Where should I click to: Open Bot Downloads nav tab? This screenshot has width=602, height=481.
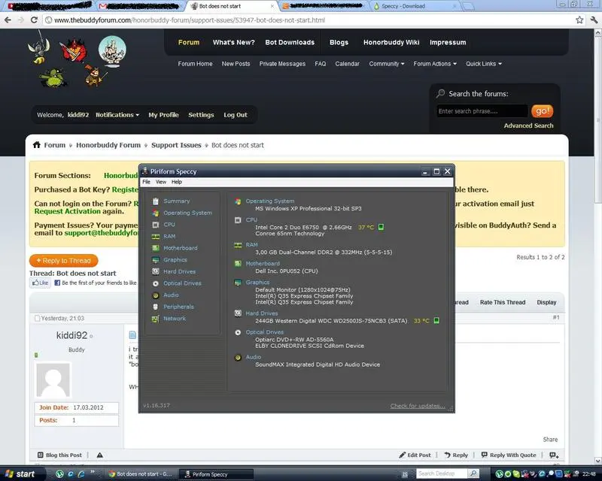tap(290, 42)
